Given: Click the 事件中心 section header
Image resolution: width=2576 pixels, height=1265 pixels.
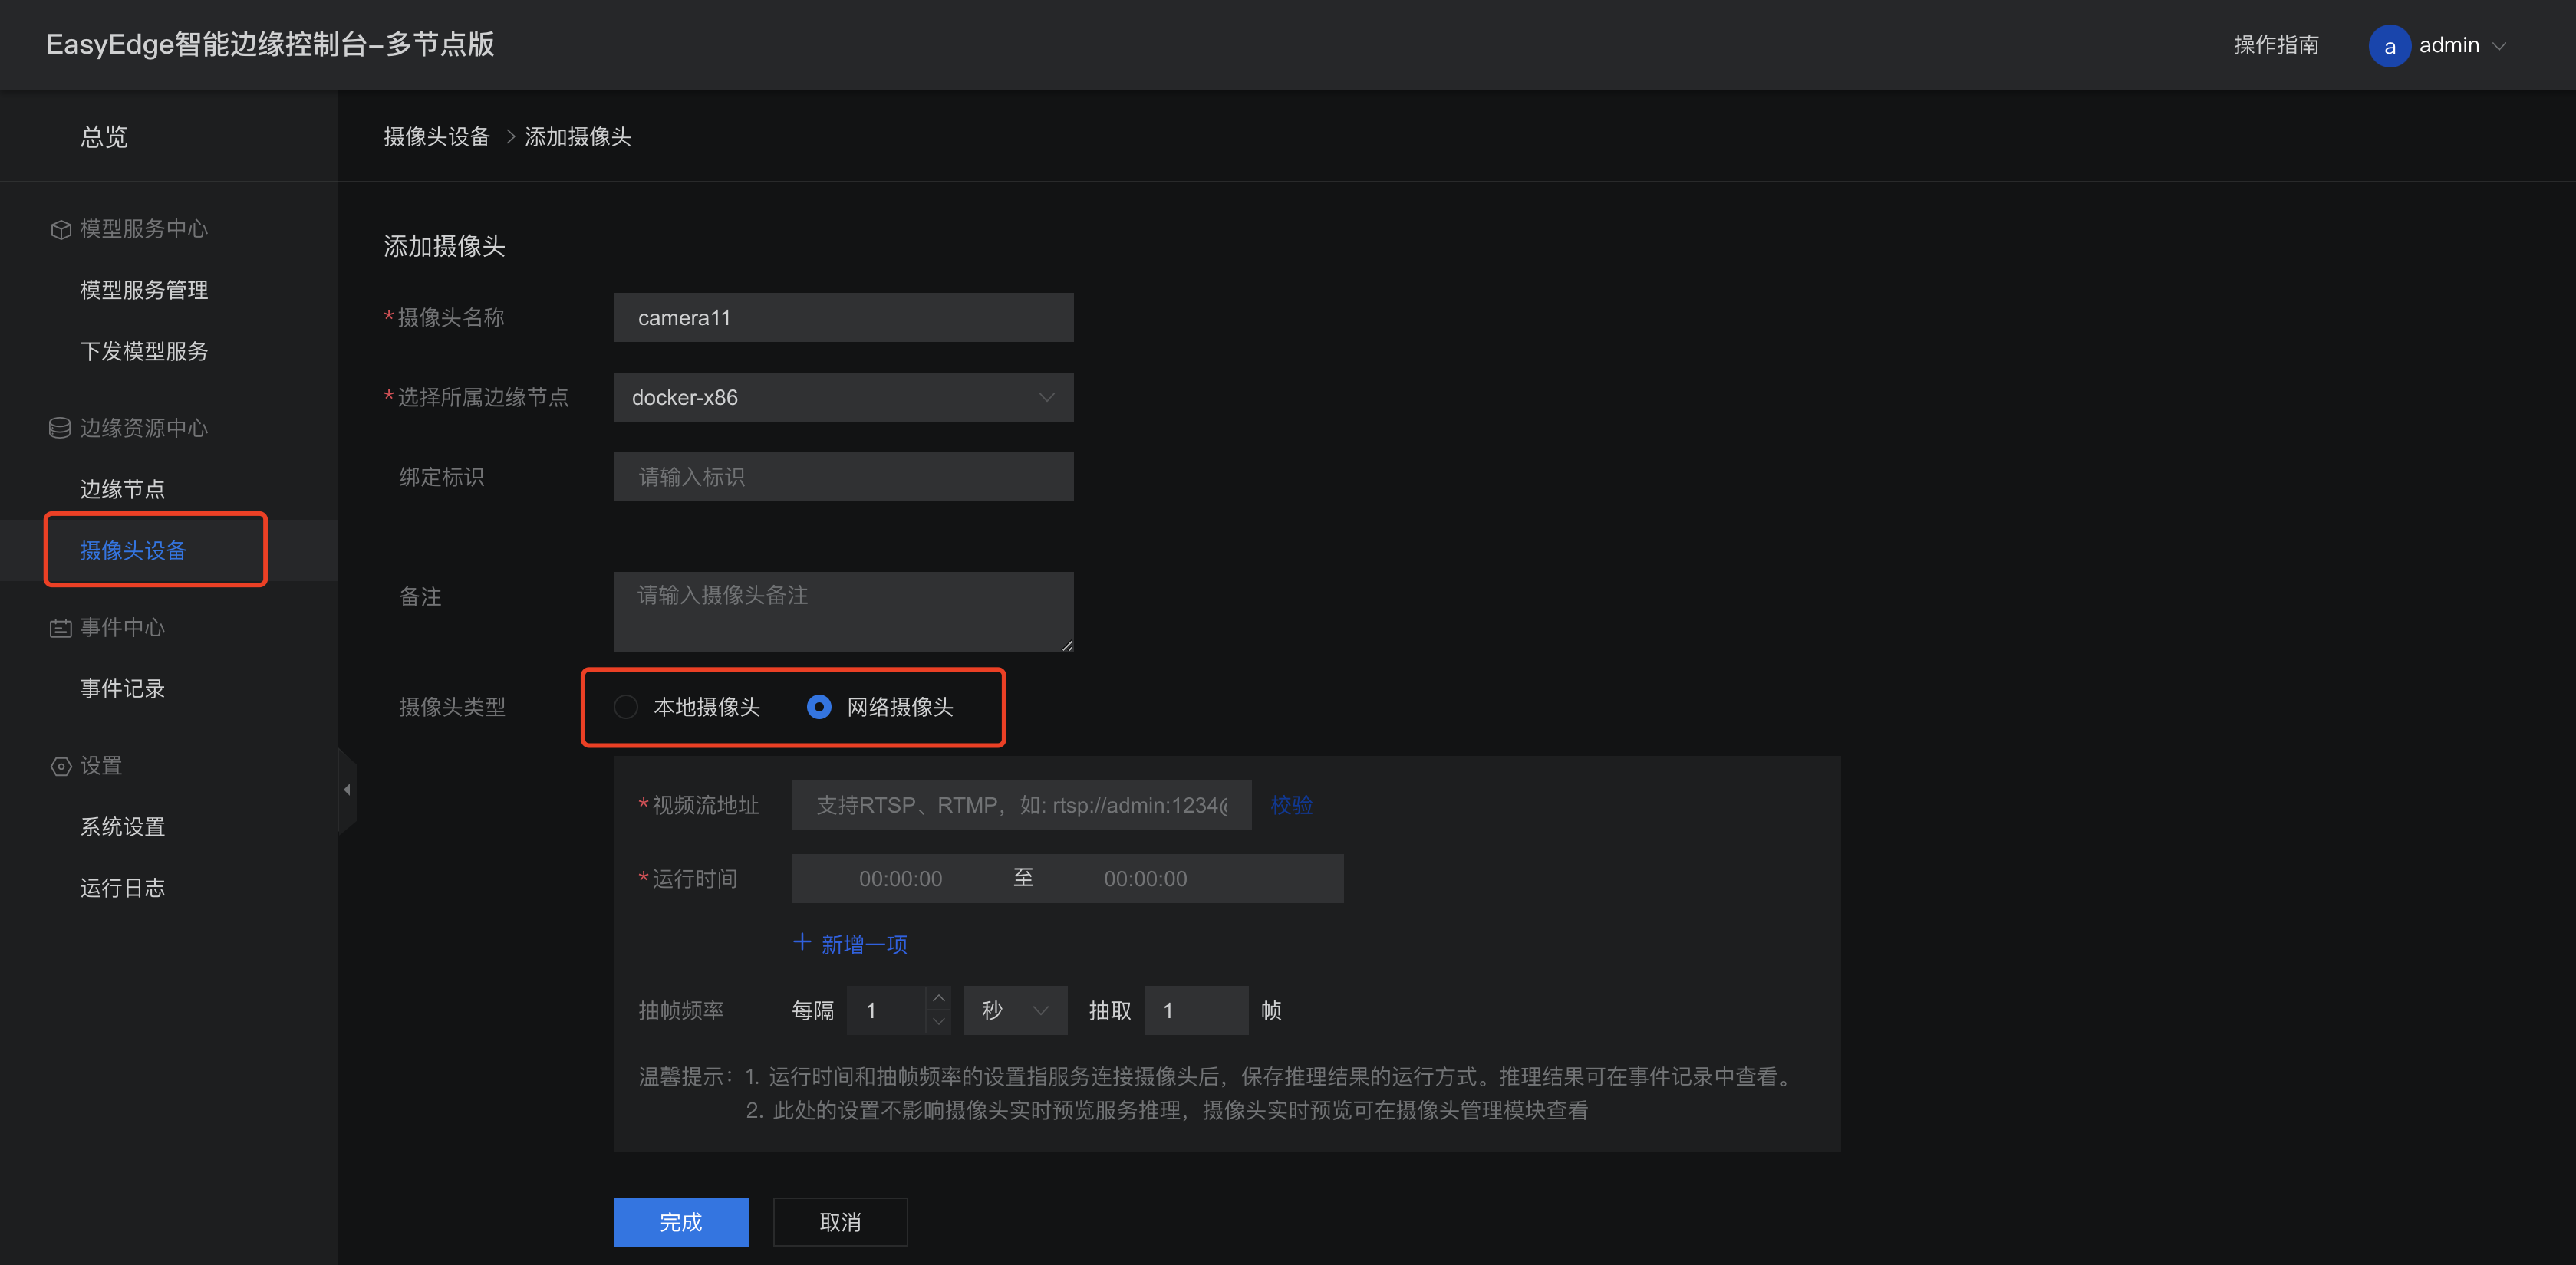Looking at the screenshot, I should 122,627.
